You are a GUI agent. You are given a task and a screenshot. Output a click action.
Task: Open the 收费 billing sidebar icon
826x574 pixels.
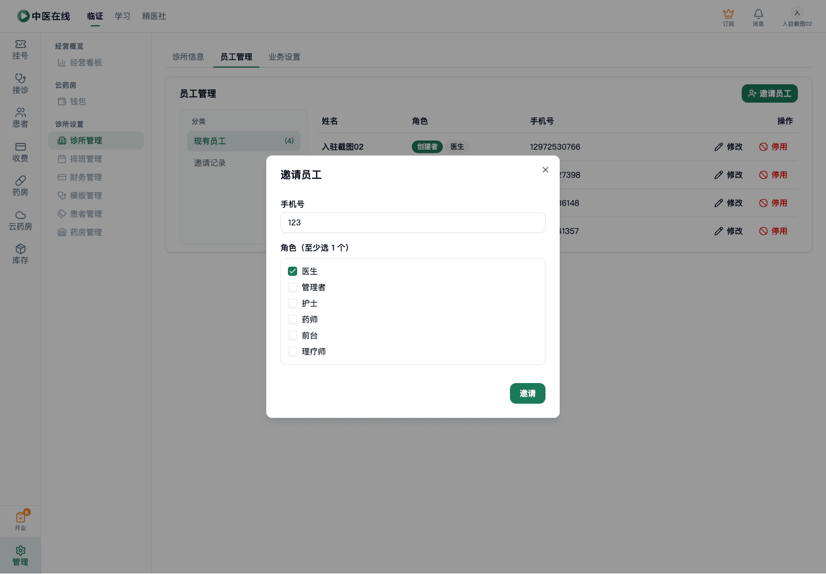pyautogui.click(x=20, y=152)
